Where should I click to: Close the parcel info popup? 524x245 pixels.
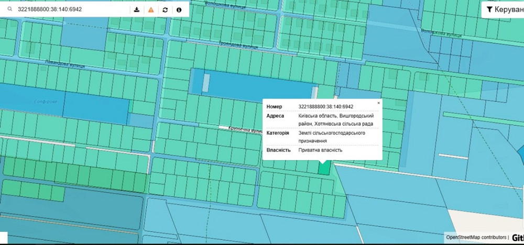pyautogui.click(x=379, y=103)
